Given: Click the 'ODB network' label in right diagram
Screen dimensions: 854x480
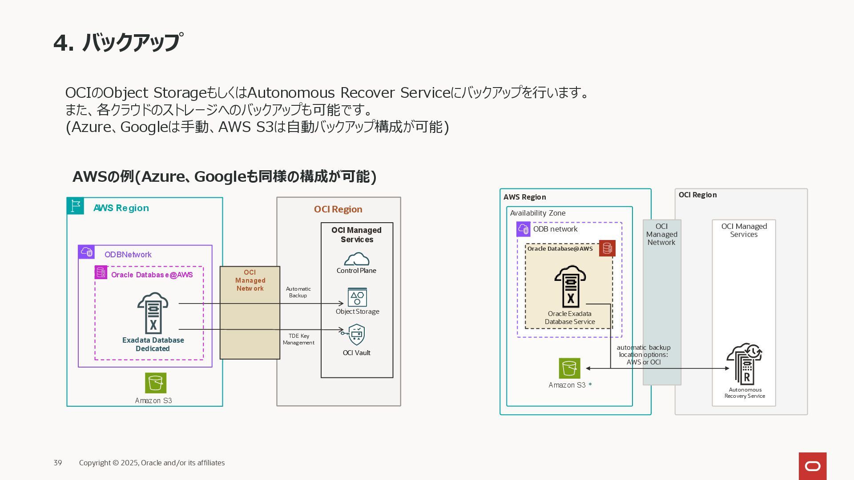Looking at the screenshot, I should click(x=556, y=229).
